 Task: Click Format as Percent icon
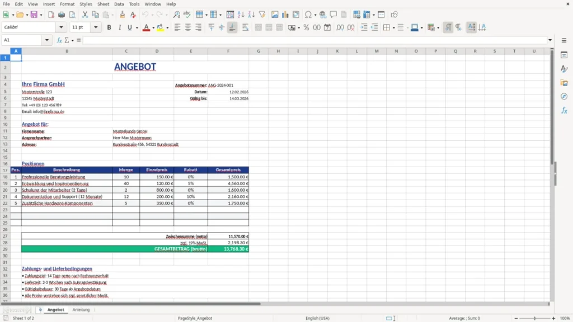click(306, 27)
